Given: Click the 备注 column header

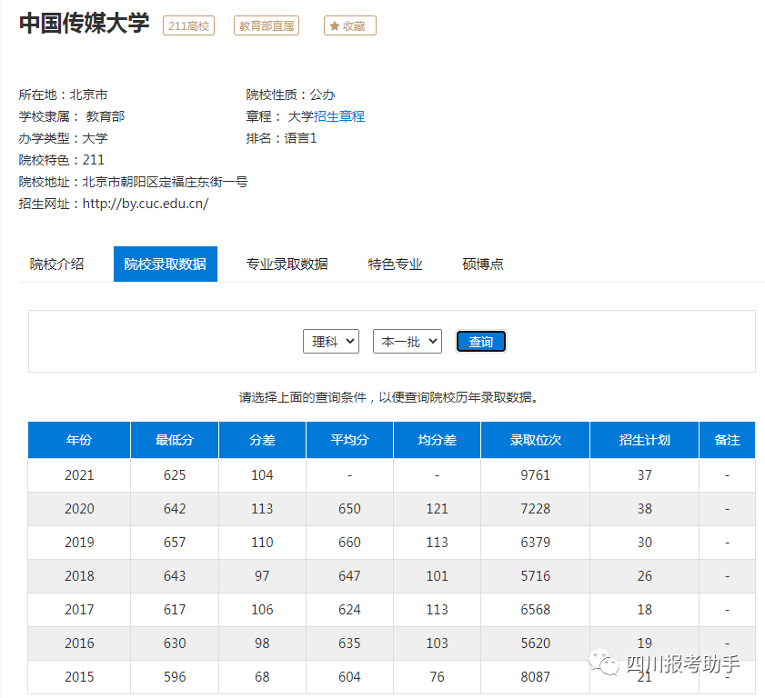Looking at the screenshot, I should click(727, 440).
